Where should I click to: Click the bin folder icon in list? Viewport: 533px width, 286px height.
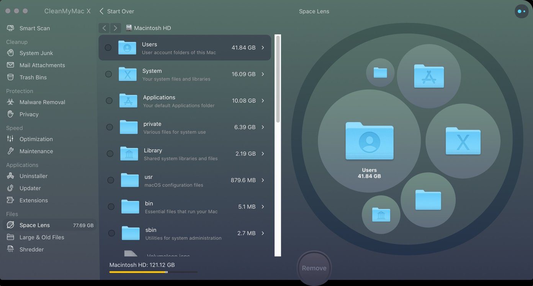click(130, 206)
